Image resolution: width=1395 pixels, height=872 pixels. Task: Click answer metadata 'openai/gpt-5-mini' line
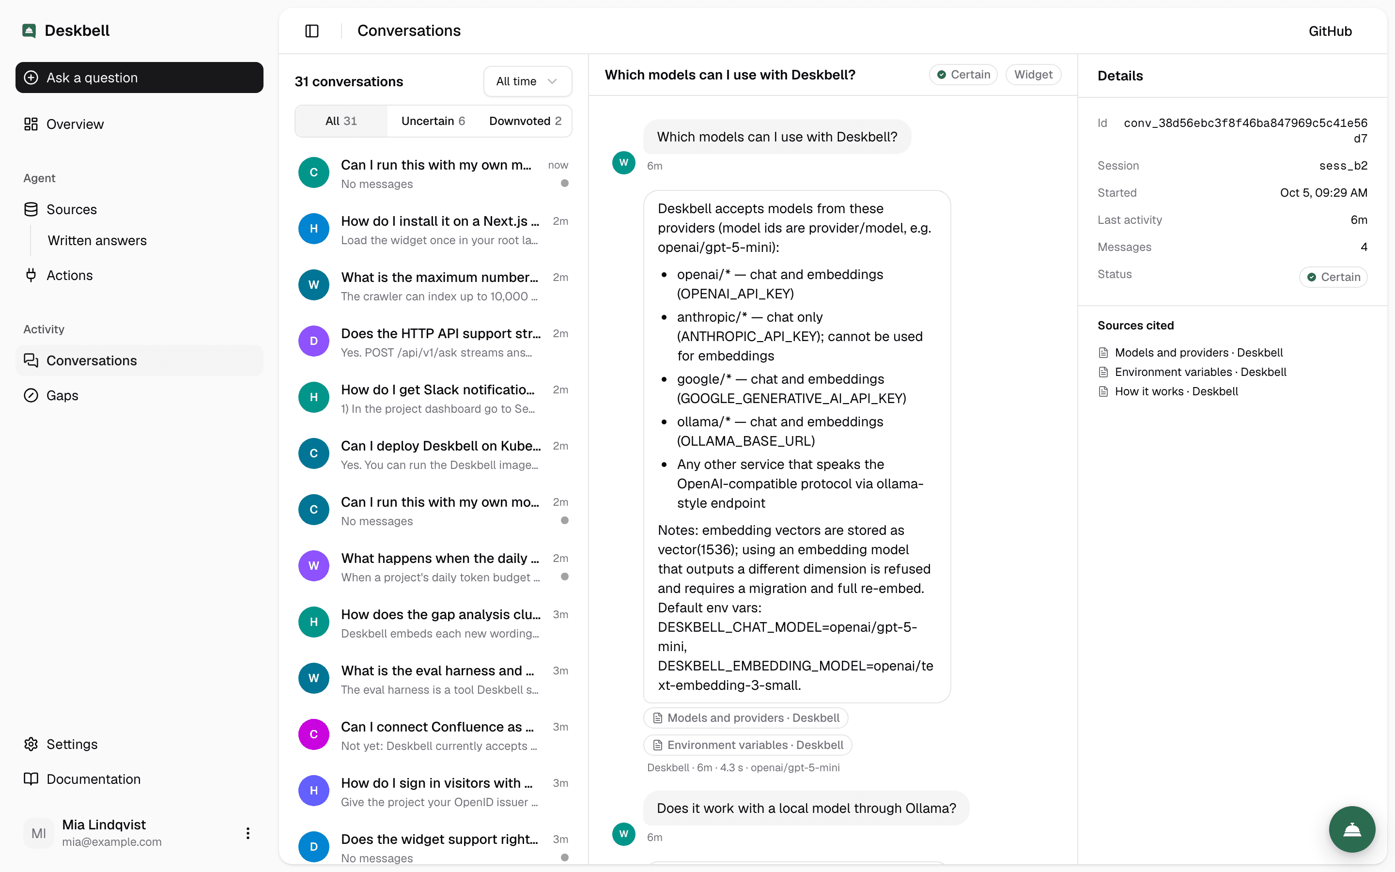pos(743,768)
